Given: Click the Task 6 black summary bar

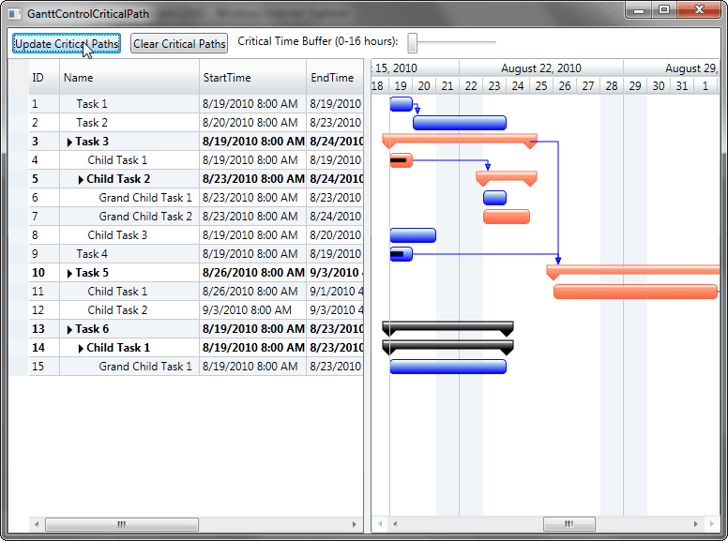Looking at the screenshot, I should coord(448,326).
